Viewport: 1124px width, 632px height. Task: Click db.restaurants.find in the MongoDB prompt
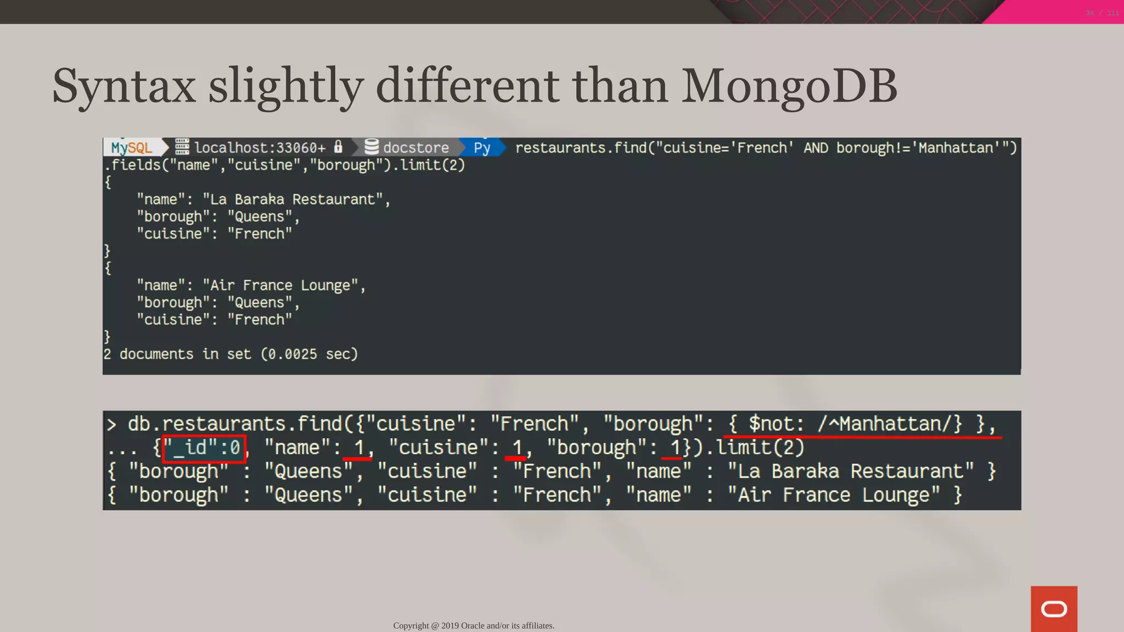(235, 424)
